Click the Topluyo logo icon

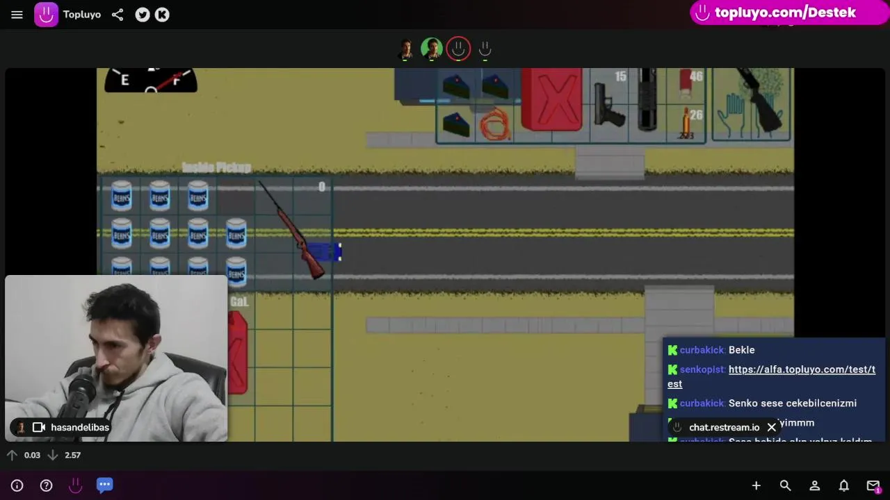[46, 15]
